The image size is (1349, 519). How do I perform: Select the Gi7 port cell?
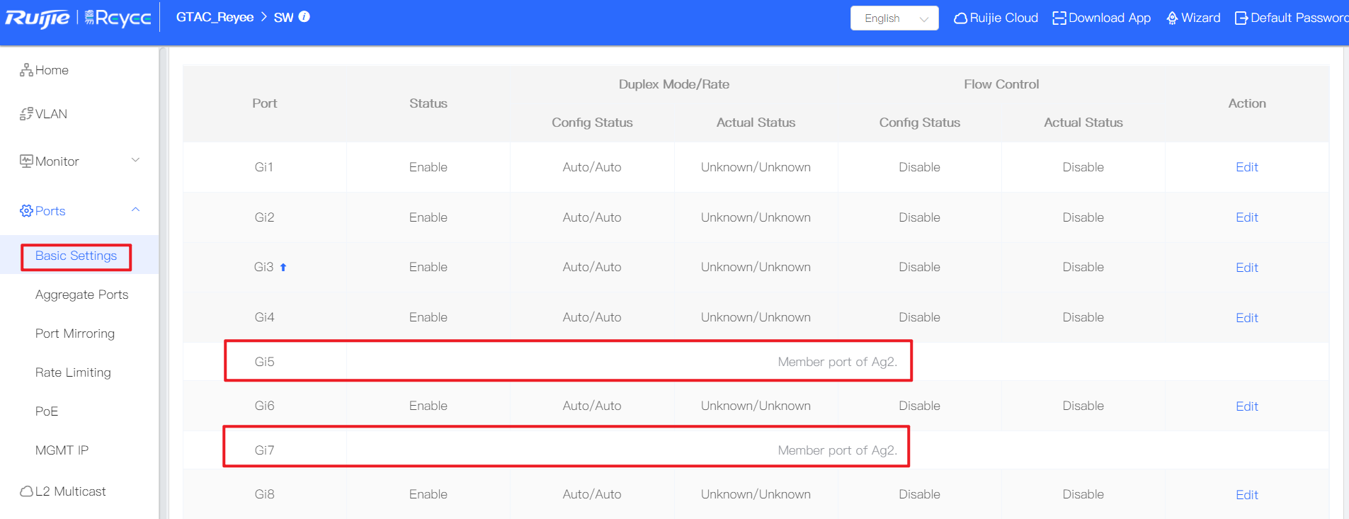tap(265, 450)
